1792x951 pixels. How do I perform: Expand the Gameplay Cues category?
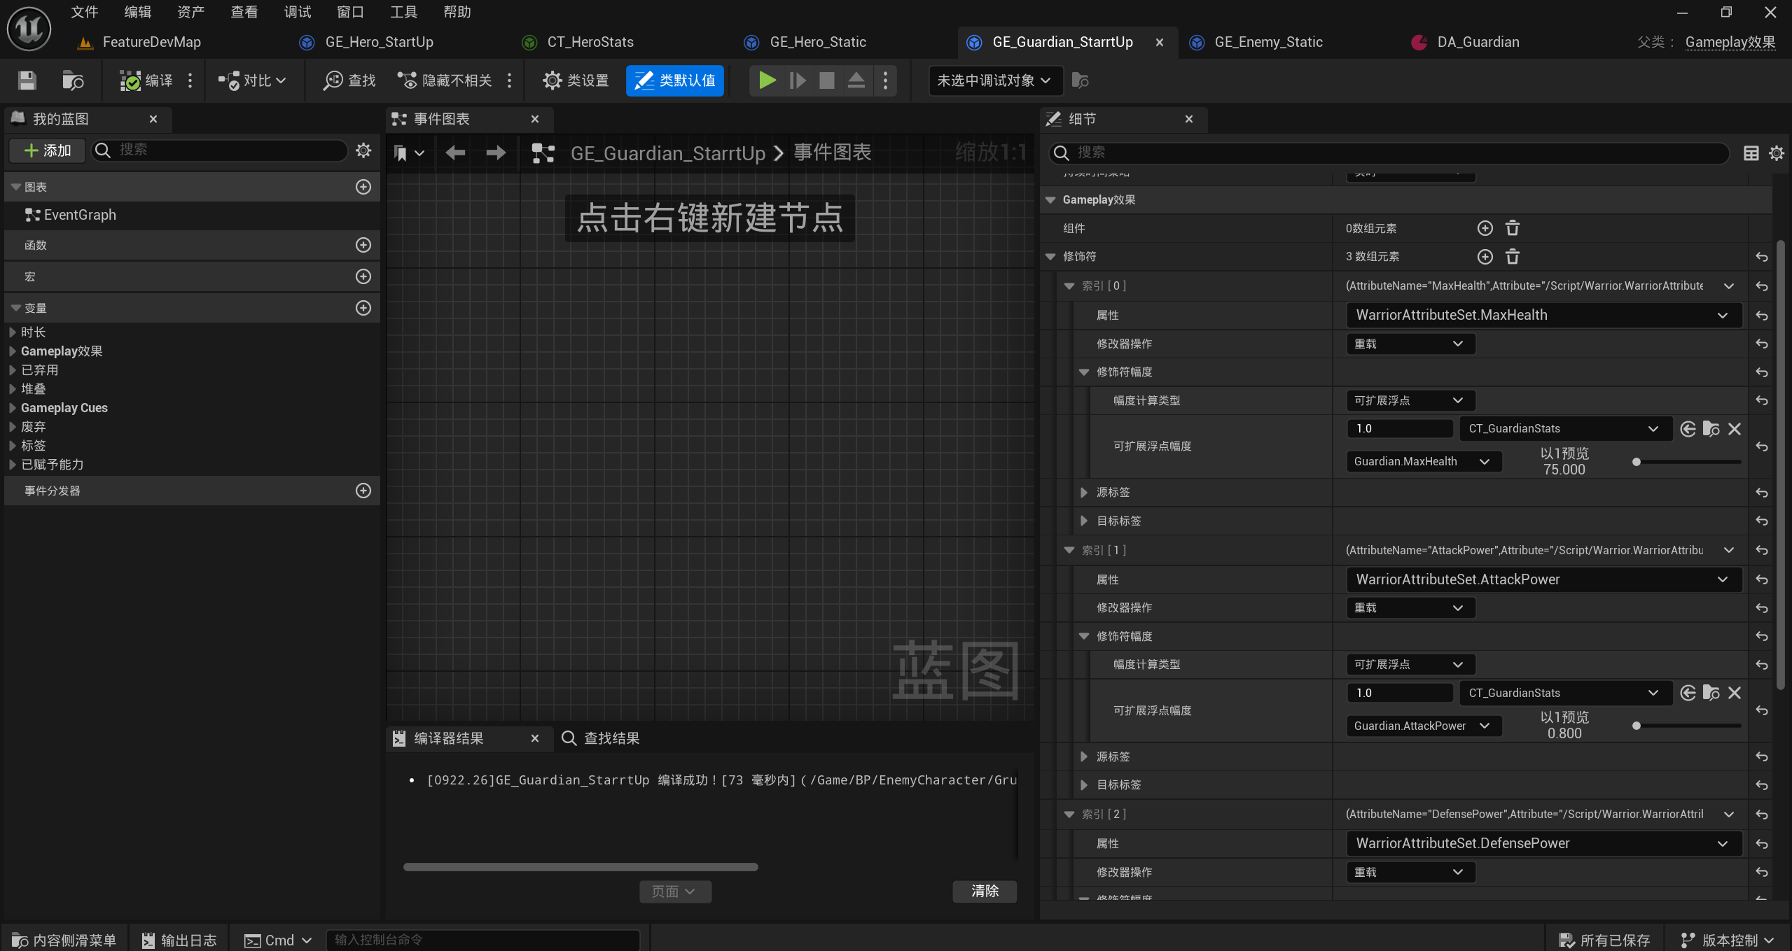point(13,408)
